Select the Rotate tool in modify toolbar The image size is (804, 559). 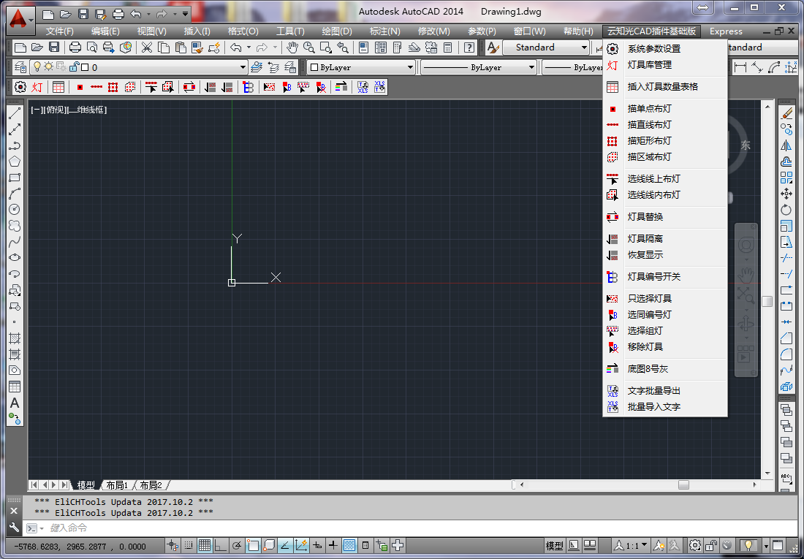(786, 210)
